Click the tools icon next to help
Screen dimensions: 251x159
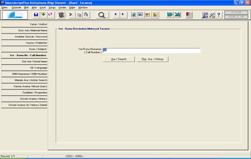(x=212, y=15)
